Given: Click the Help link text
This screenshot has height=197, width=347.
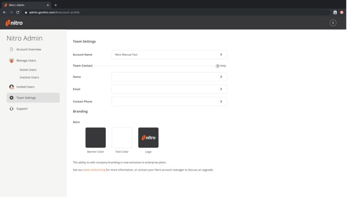Looking at the screenshot, I should [x=223, y=66].
